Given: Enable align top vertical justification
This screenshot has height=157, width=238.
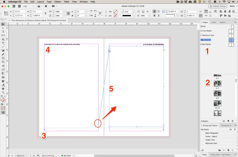Looking at the screenshot, I should [206, 12].
